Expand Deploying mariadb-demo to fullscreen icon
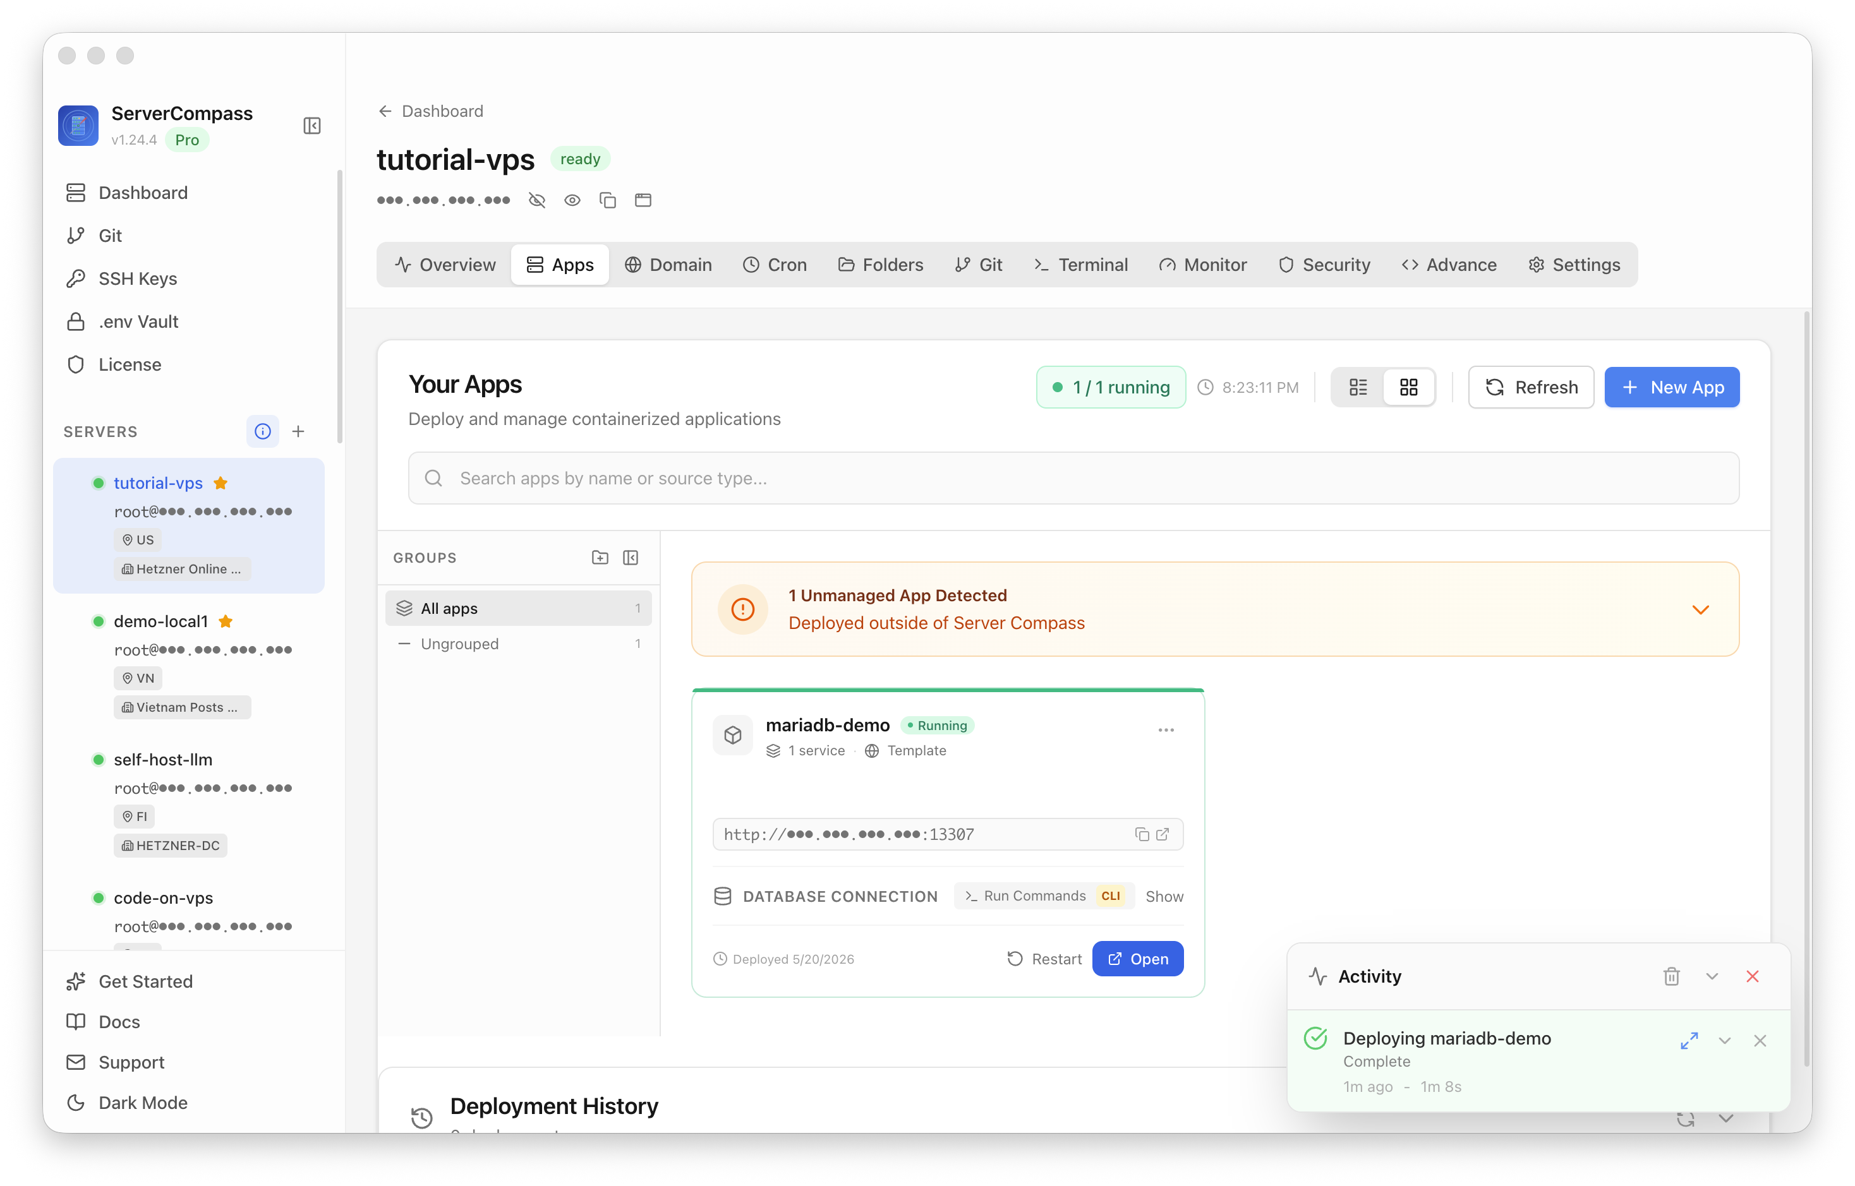 tap(1689, 1041)
